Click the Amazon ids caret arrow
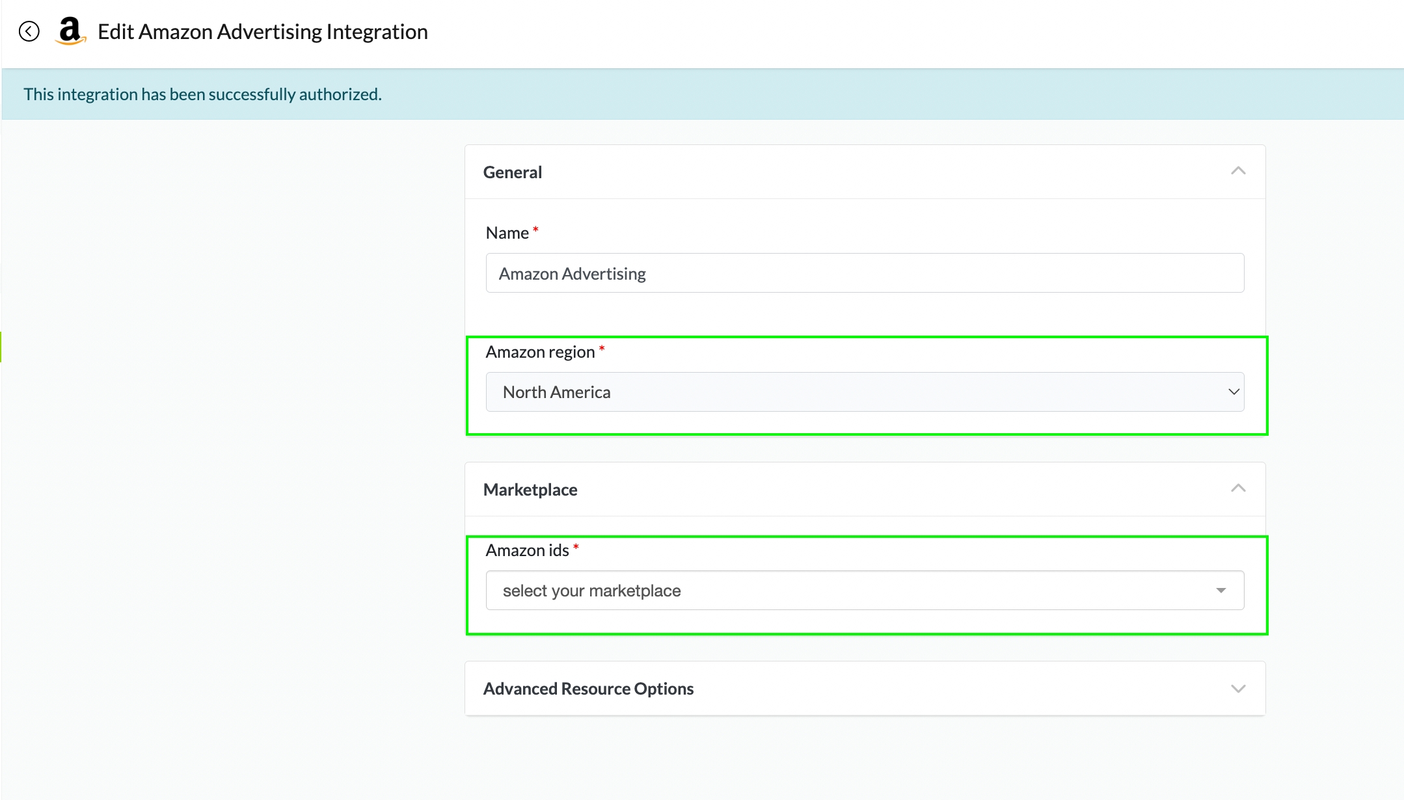Image resolution: width=1404 pixels, height=800 pixels. click(1221, 591)
